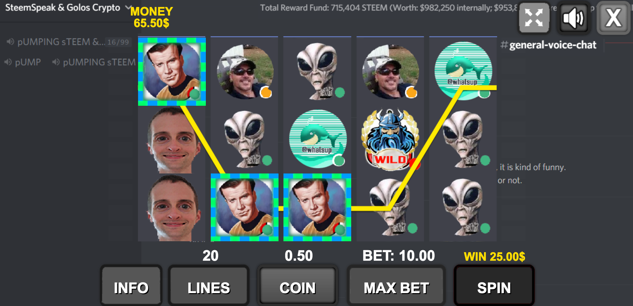
Task: Open the general-voice-chat channel header
Action: [x=549, y=45]
